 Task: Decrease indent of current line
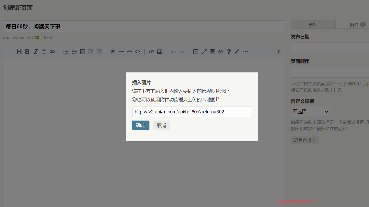pyautogui.click(x=99, y=52)
